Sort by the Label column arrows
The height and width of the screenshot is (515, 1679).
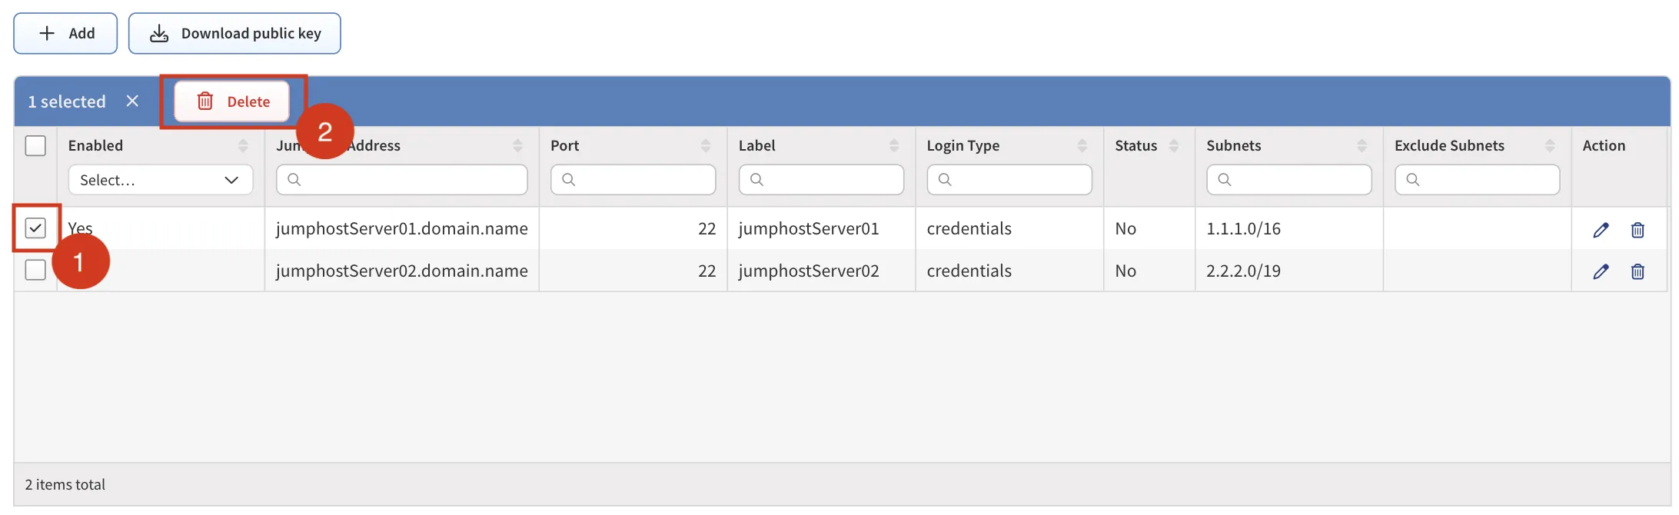click(893, 145)
